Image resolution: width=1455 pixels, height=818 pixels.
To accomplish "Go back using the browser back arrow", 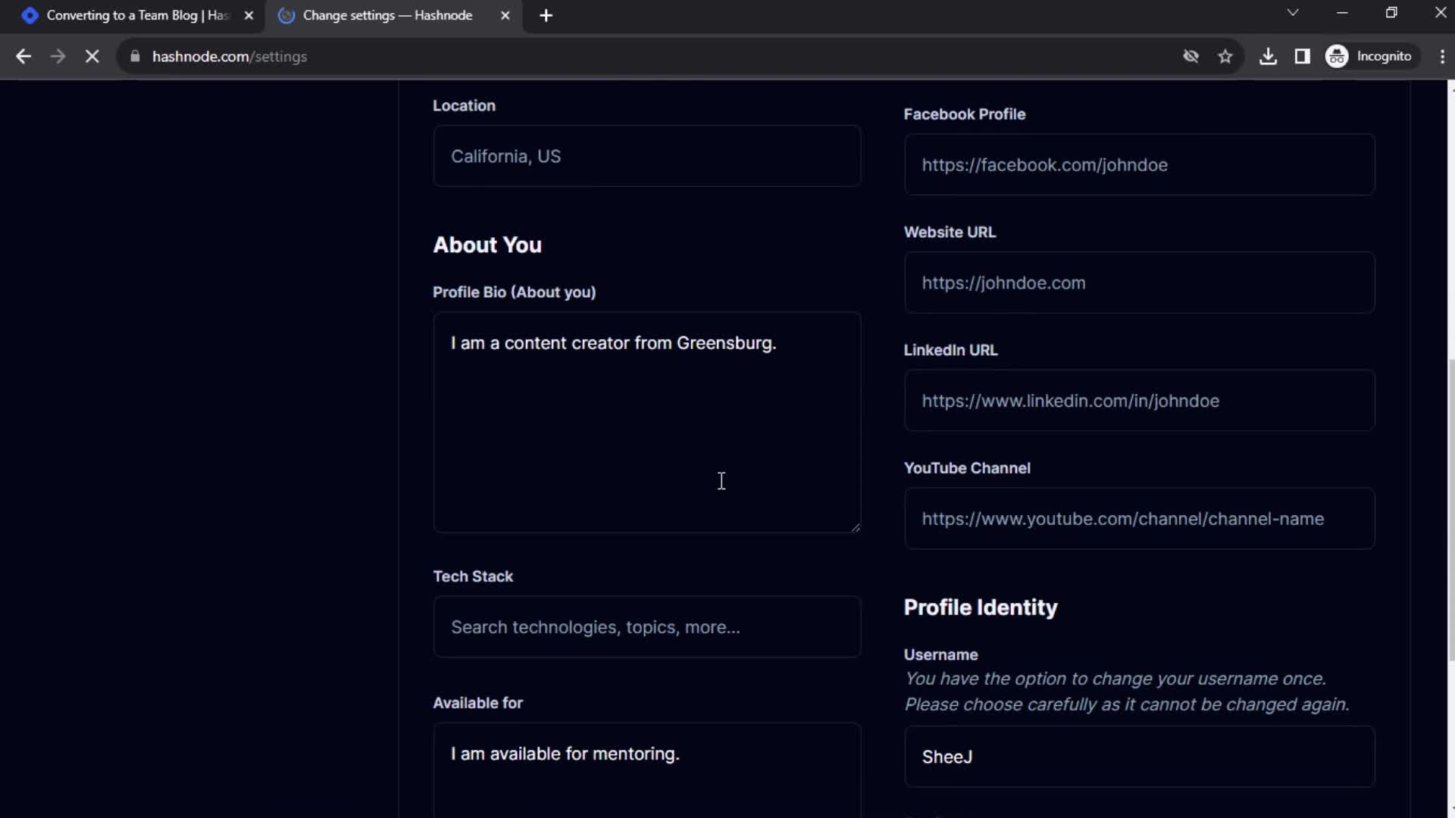I will point(23,56).
